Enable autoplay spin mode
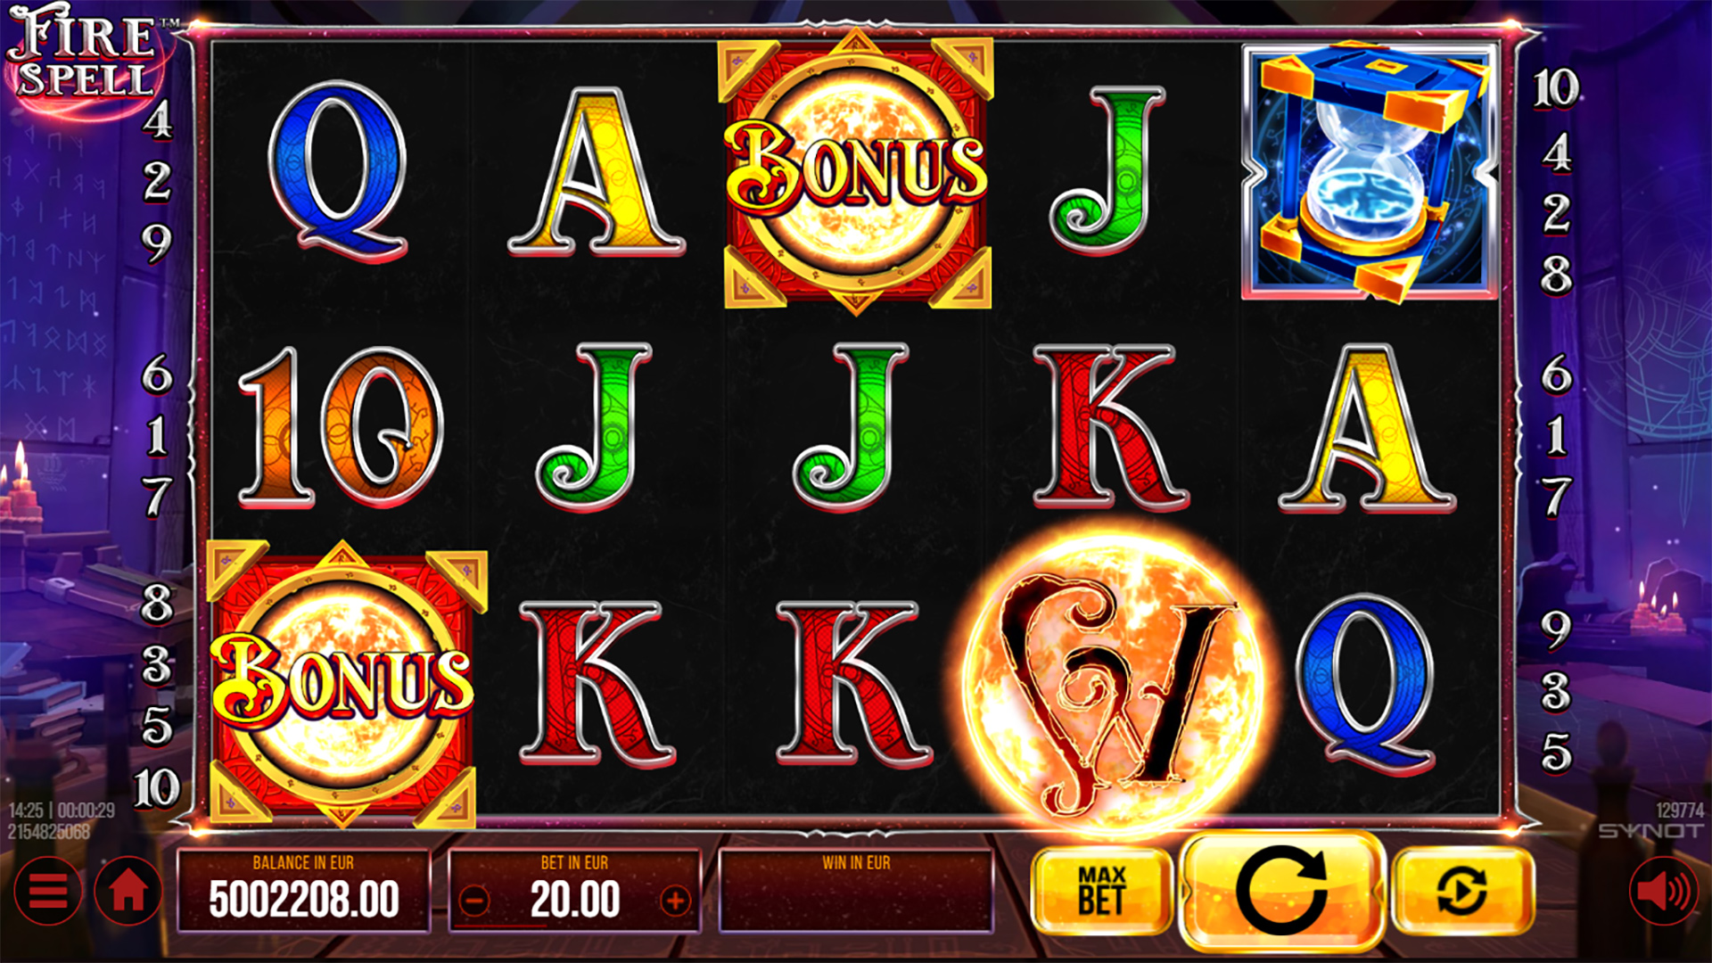1712x963 pixels. click(x=1462, y=890)
